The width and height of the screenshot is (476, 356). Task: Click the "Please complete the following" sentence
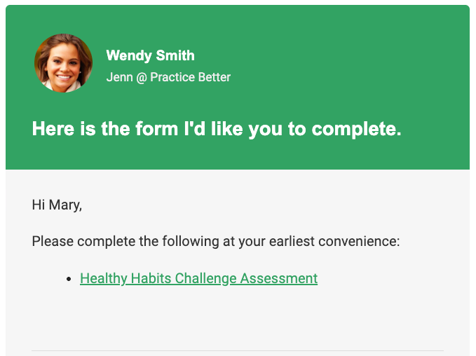pyautogui.click(x=215, y=242)
